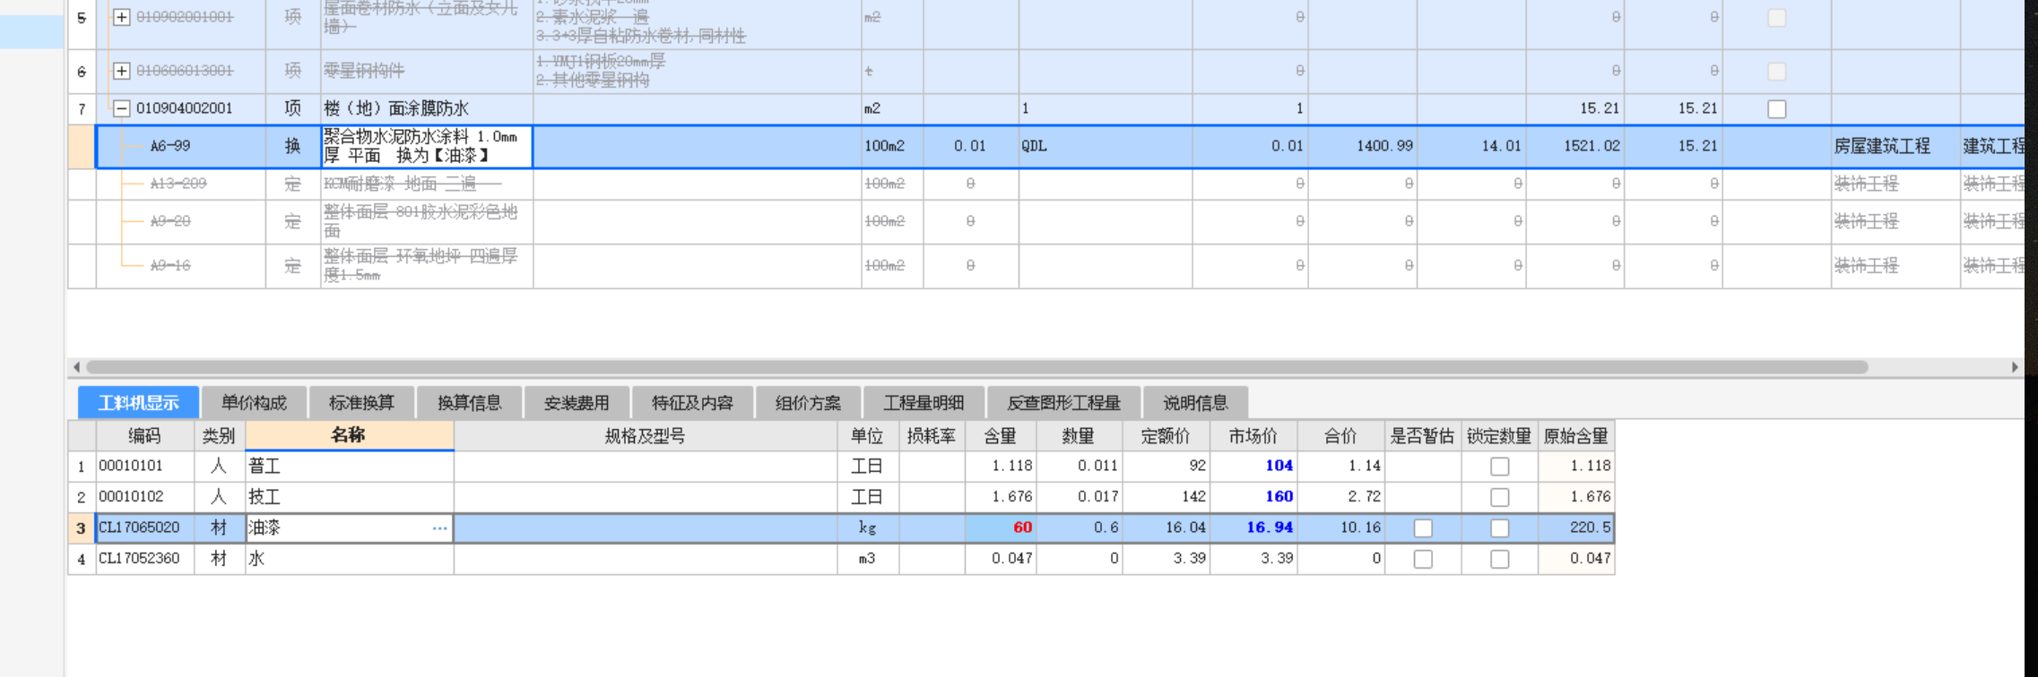
Task: Select the CL17065020 code cell
Action: [x=145, y=528]
